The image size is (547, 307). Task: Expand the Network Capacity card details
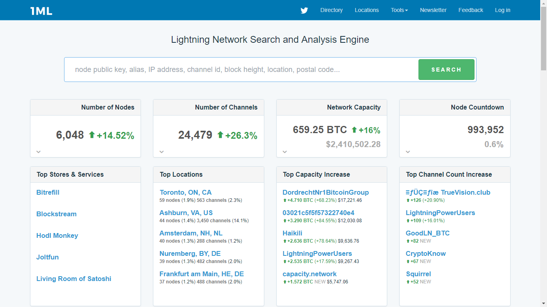285,152
